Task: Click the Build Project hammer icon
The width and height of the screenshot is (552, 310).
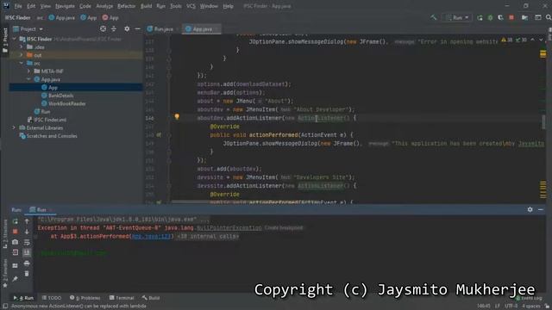Action: click(433, 17)
